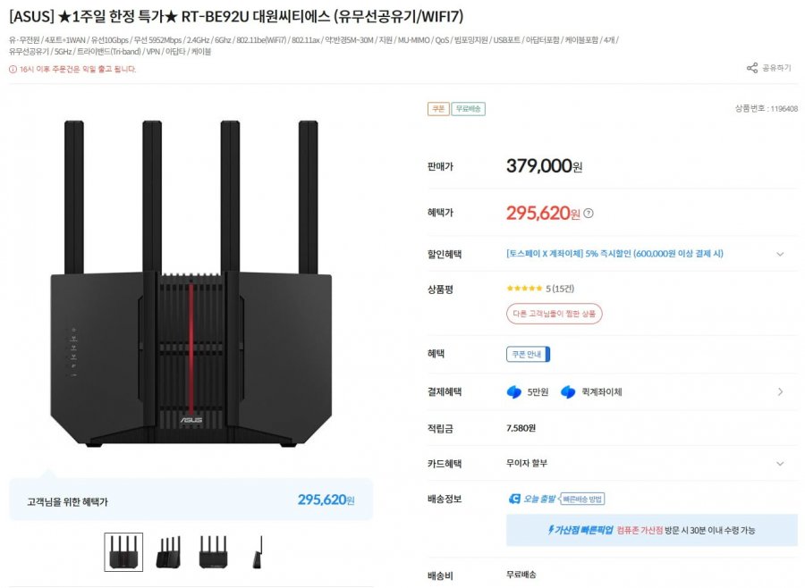Click 다른 고객님들이 찜한 상품 badge
805x588 pixels.
click(555, 314)
